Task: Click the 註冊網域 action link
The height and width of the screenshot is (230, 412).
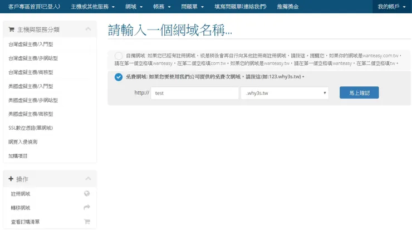Action: [x=21, y=194]
